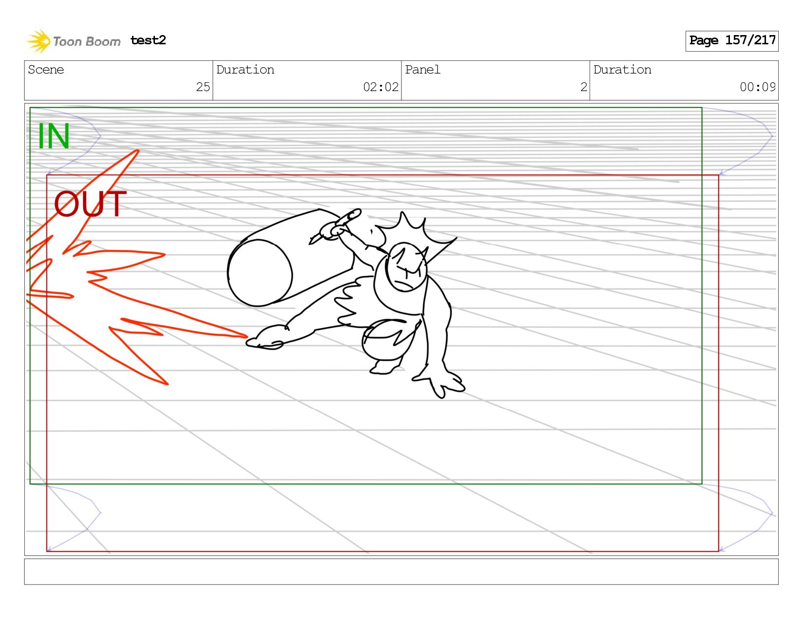804x621 pixels.
Task: Click the panel duration value '00:09'
Action: pos(758,87)
